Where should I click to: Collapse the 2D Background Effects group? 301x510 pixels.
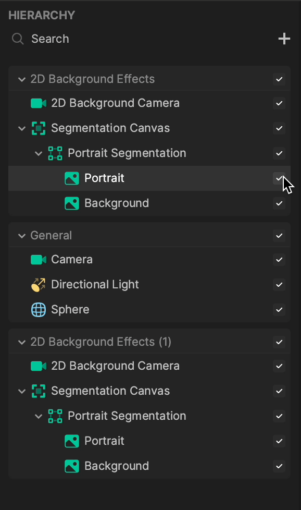pyautogui.click(x=21, y=79)
